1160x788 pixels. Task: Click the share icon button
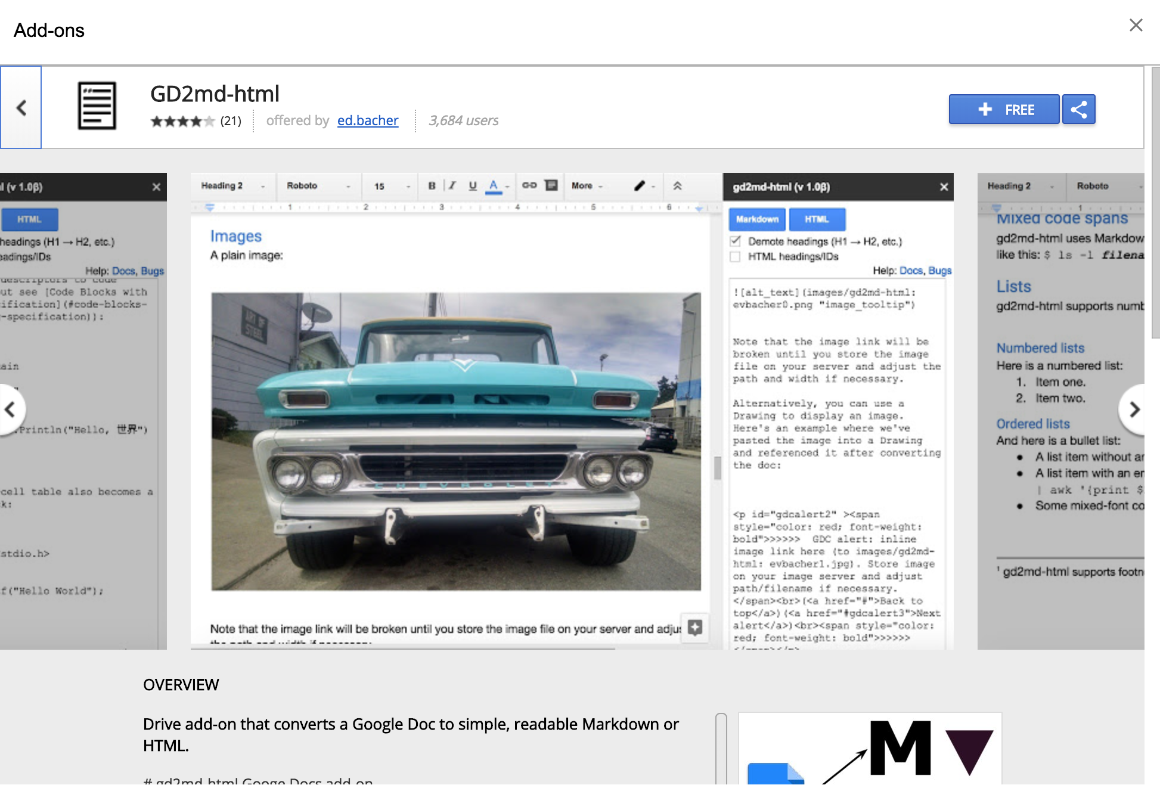pyautogui.click(x=1079, y=109)
